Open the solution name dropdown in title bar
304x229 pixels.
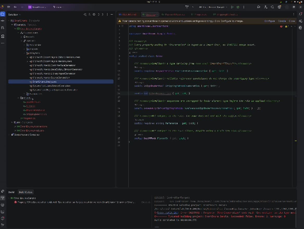38,7
